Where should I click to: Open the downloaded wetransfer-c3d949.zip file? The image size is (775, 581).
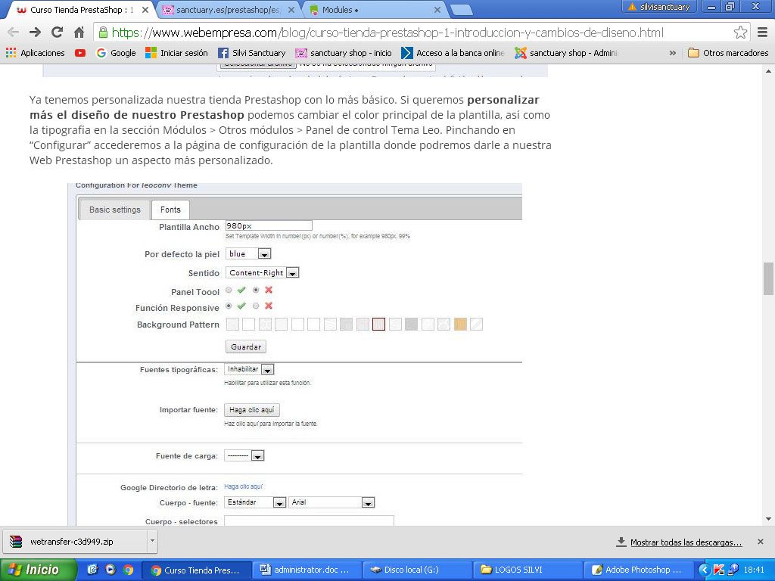(74, 542)
